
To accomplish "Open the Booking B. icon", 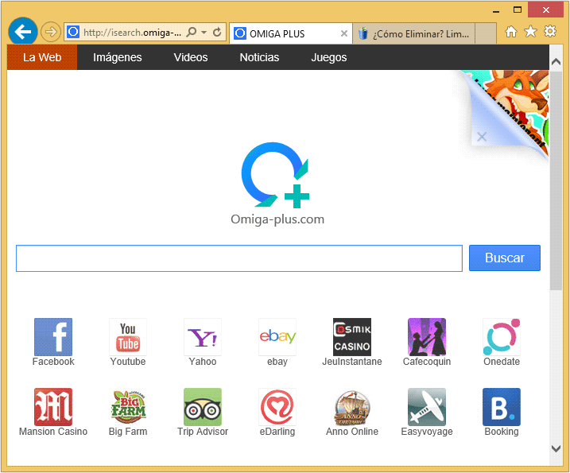I will tap(502, 407).
